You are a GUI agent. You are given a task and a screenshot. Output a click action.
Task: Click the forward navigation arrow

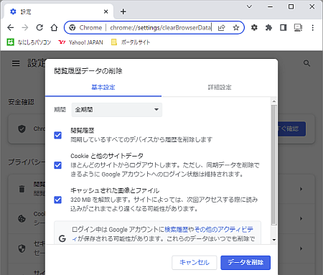[25, 28]
